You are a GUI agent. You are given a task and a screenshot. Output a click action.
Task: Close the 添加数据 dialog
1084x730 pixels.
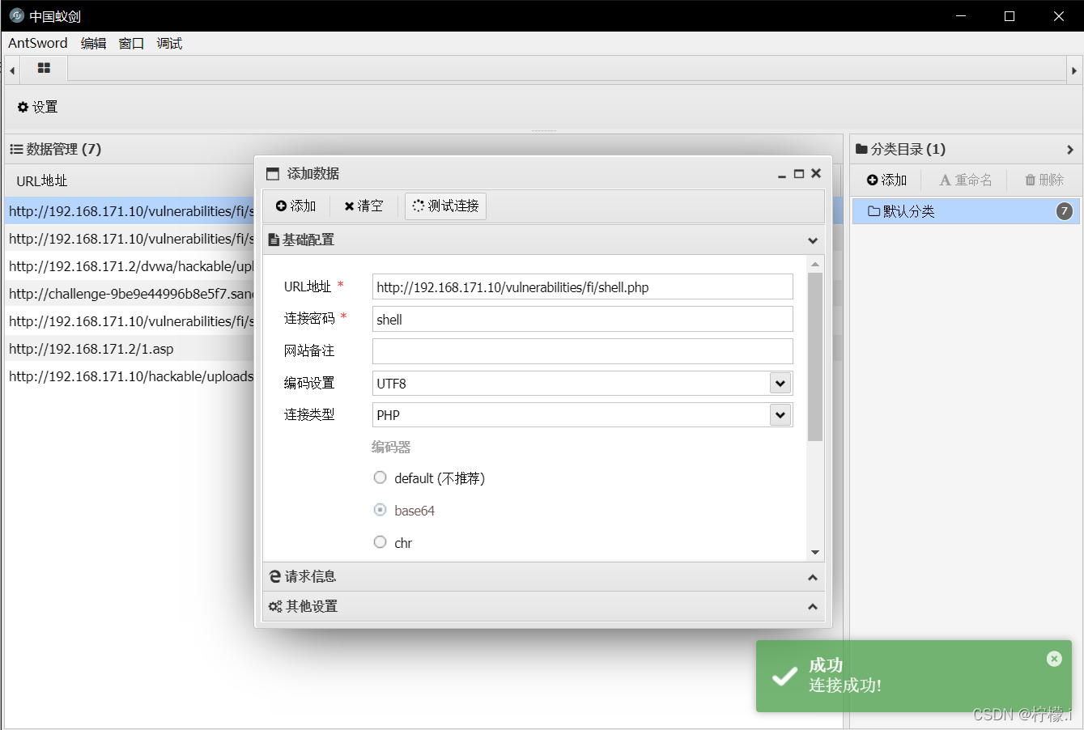[x=816, y=173]
